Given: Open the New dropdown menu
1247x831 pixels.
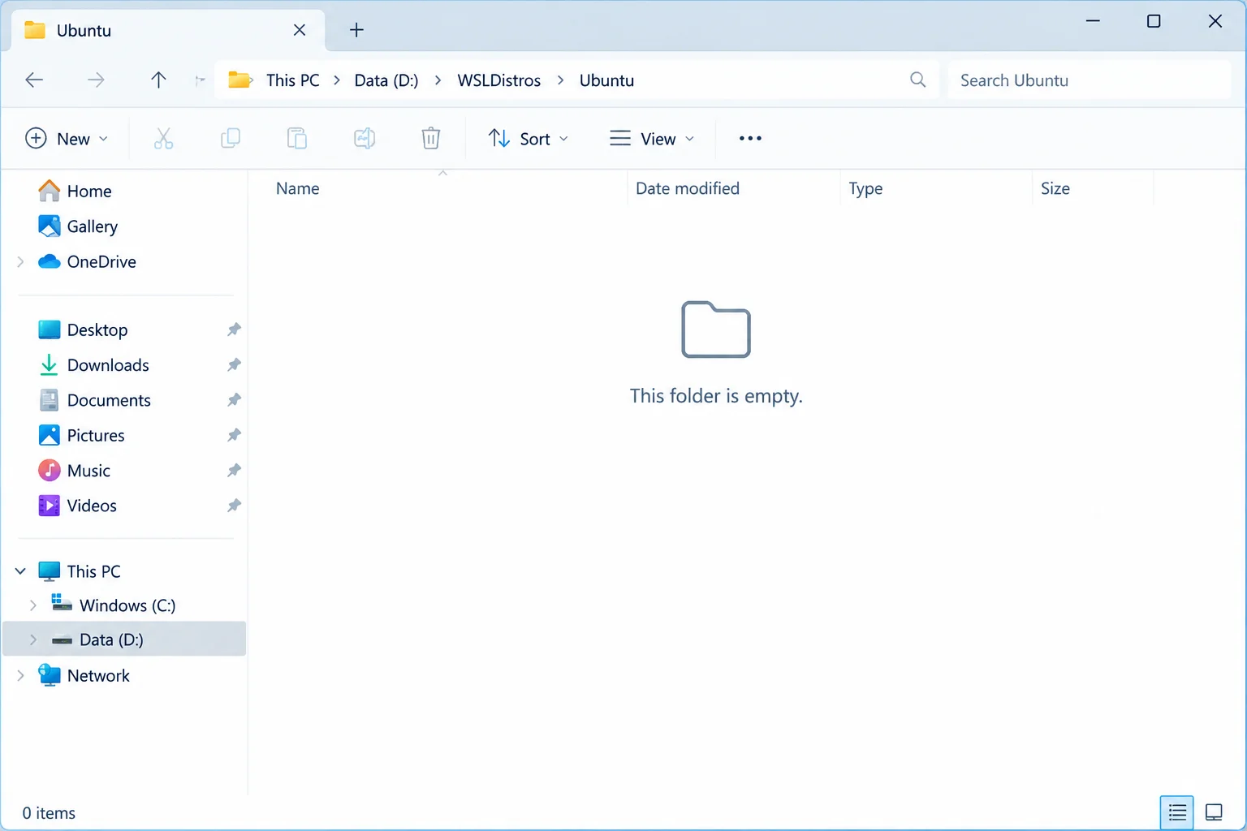Looking at the screenshot, I should pos(67,139).
